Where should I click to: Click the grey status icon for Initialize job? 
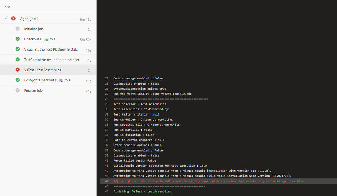click(18, 29)
